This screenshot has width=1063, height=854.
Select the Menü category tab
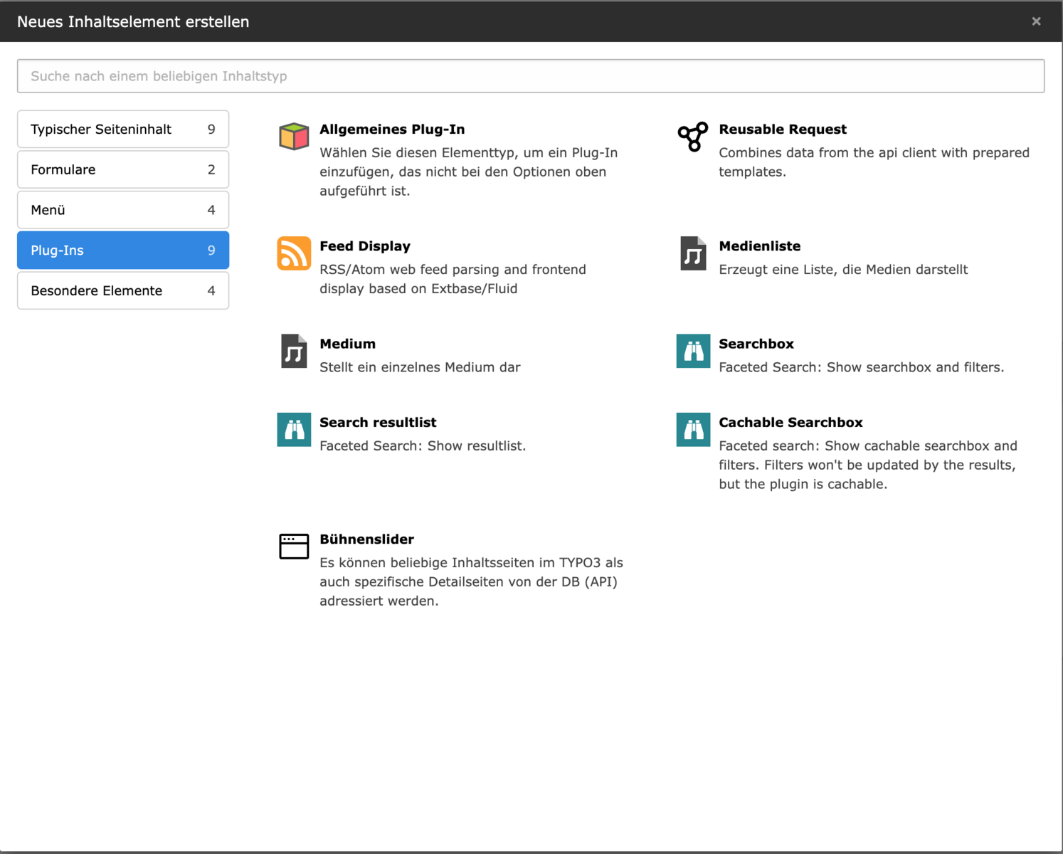(x=123, y=210)
